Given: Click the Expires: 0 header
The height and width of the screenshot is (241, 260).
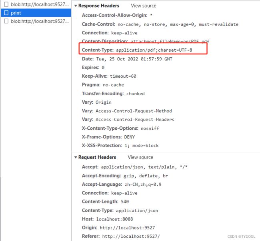Looking at the screenshot, I should [x=93, y=68].
